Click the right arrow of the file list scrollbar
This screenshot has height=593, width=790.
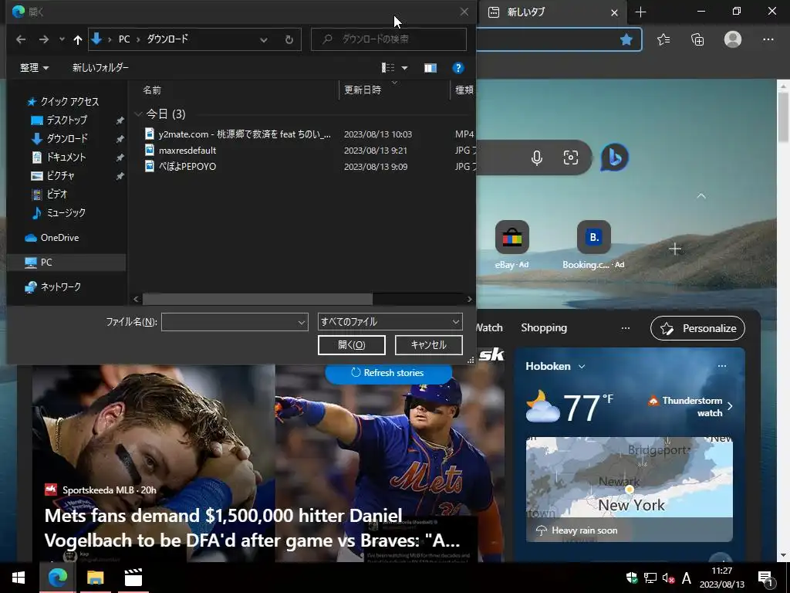point(470,299)
